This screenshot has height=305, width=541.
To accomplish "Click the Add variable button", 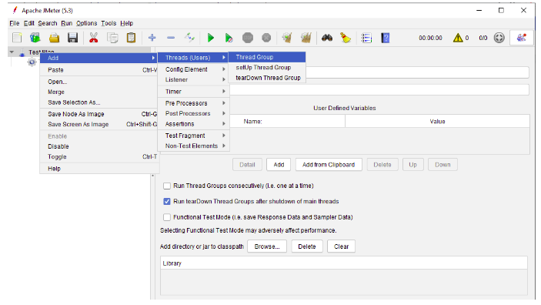I will pyautogui.click(x=279, y=165).
